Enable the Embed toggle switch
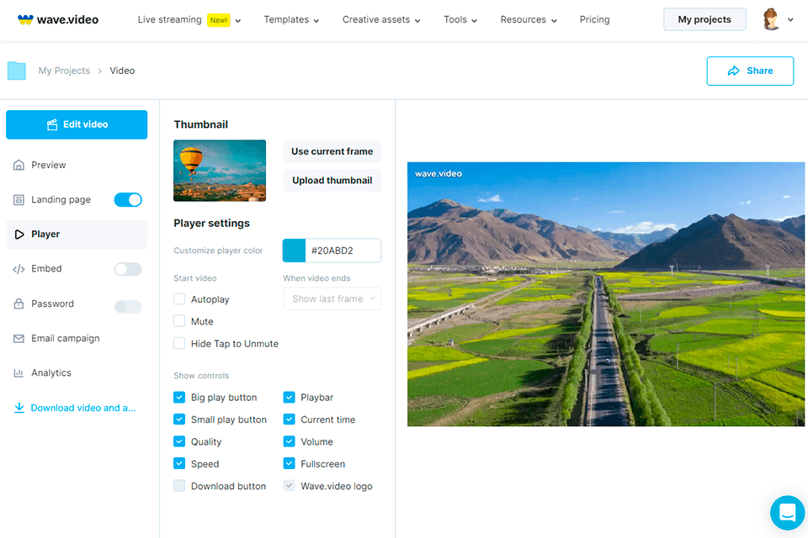This screenshot has width=808, height=538. [x=128, y=269]
